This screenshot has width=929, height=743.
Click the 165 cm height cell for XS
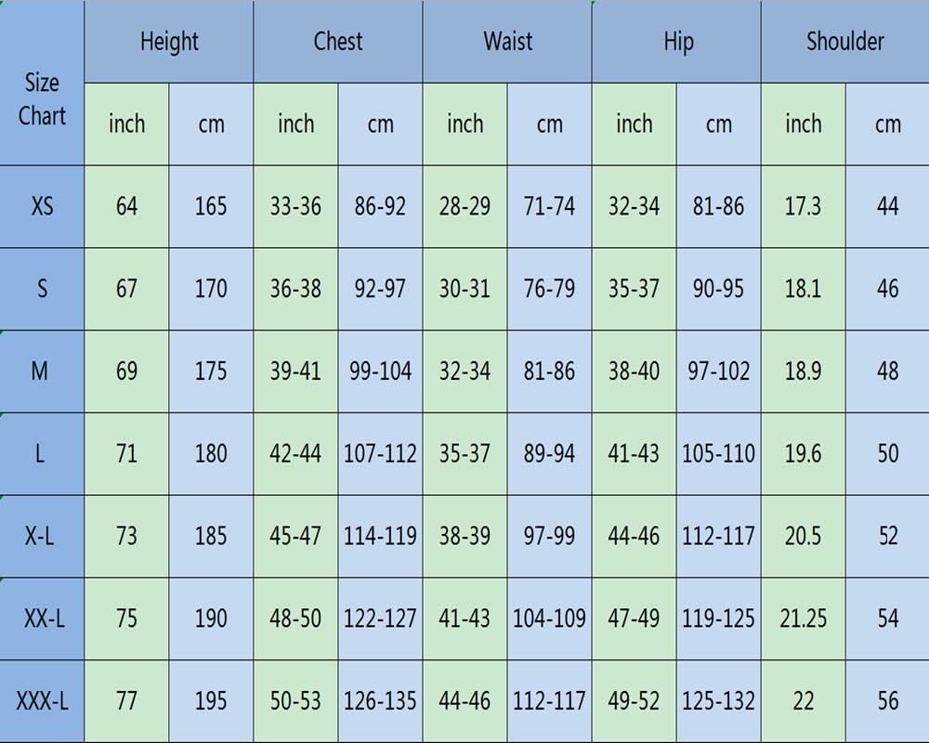coord(211,206)
